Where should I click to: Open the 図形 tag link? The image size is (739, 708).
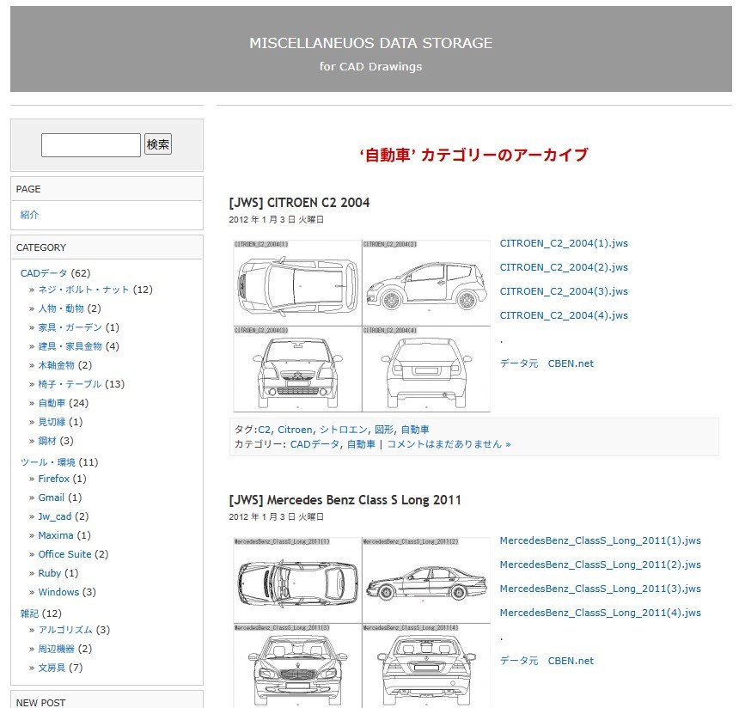384,430
